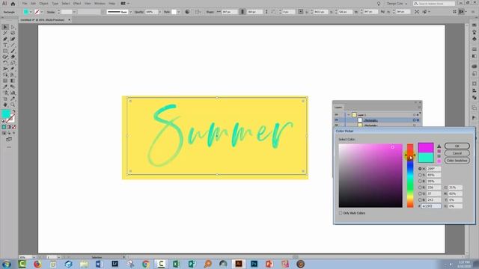Image resolution: width=479 pixels, height=269 pixels.
Task: Open the Style dropdown arrow
Action: [179, 12]
